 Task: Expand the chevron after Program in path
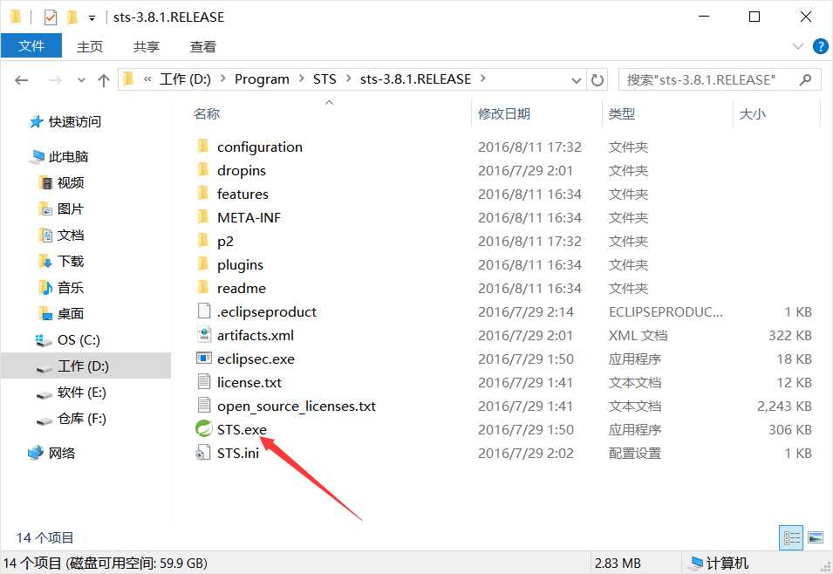301,79
